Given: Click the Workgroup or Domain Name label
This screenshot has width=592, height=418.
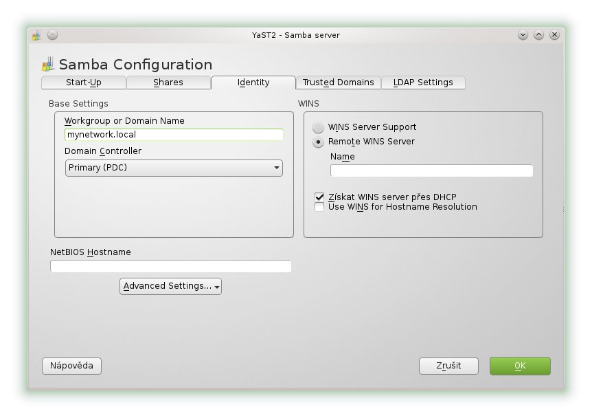Looking at the screenshot, I should [124, 121].
